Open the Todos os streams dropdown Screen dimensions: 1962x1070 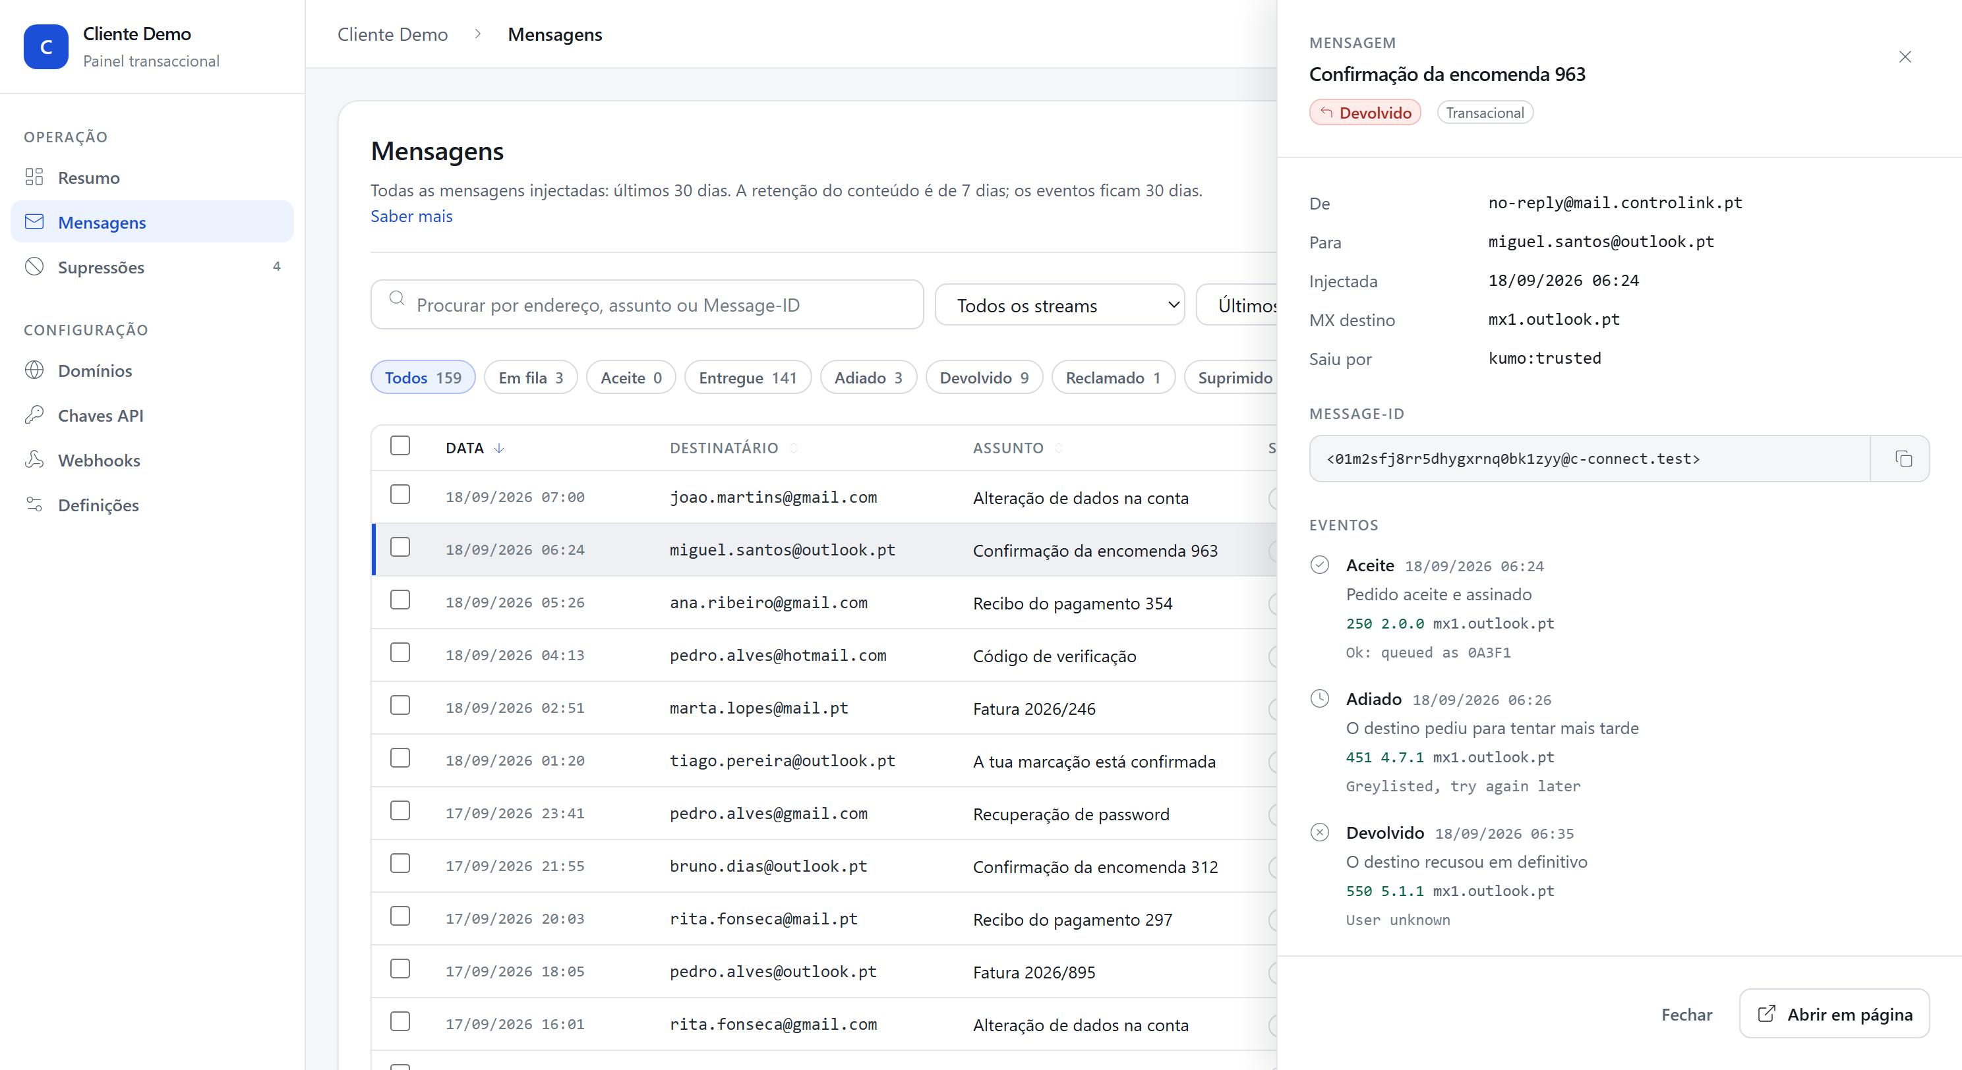click(1059, 305)
